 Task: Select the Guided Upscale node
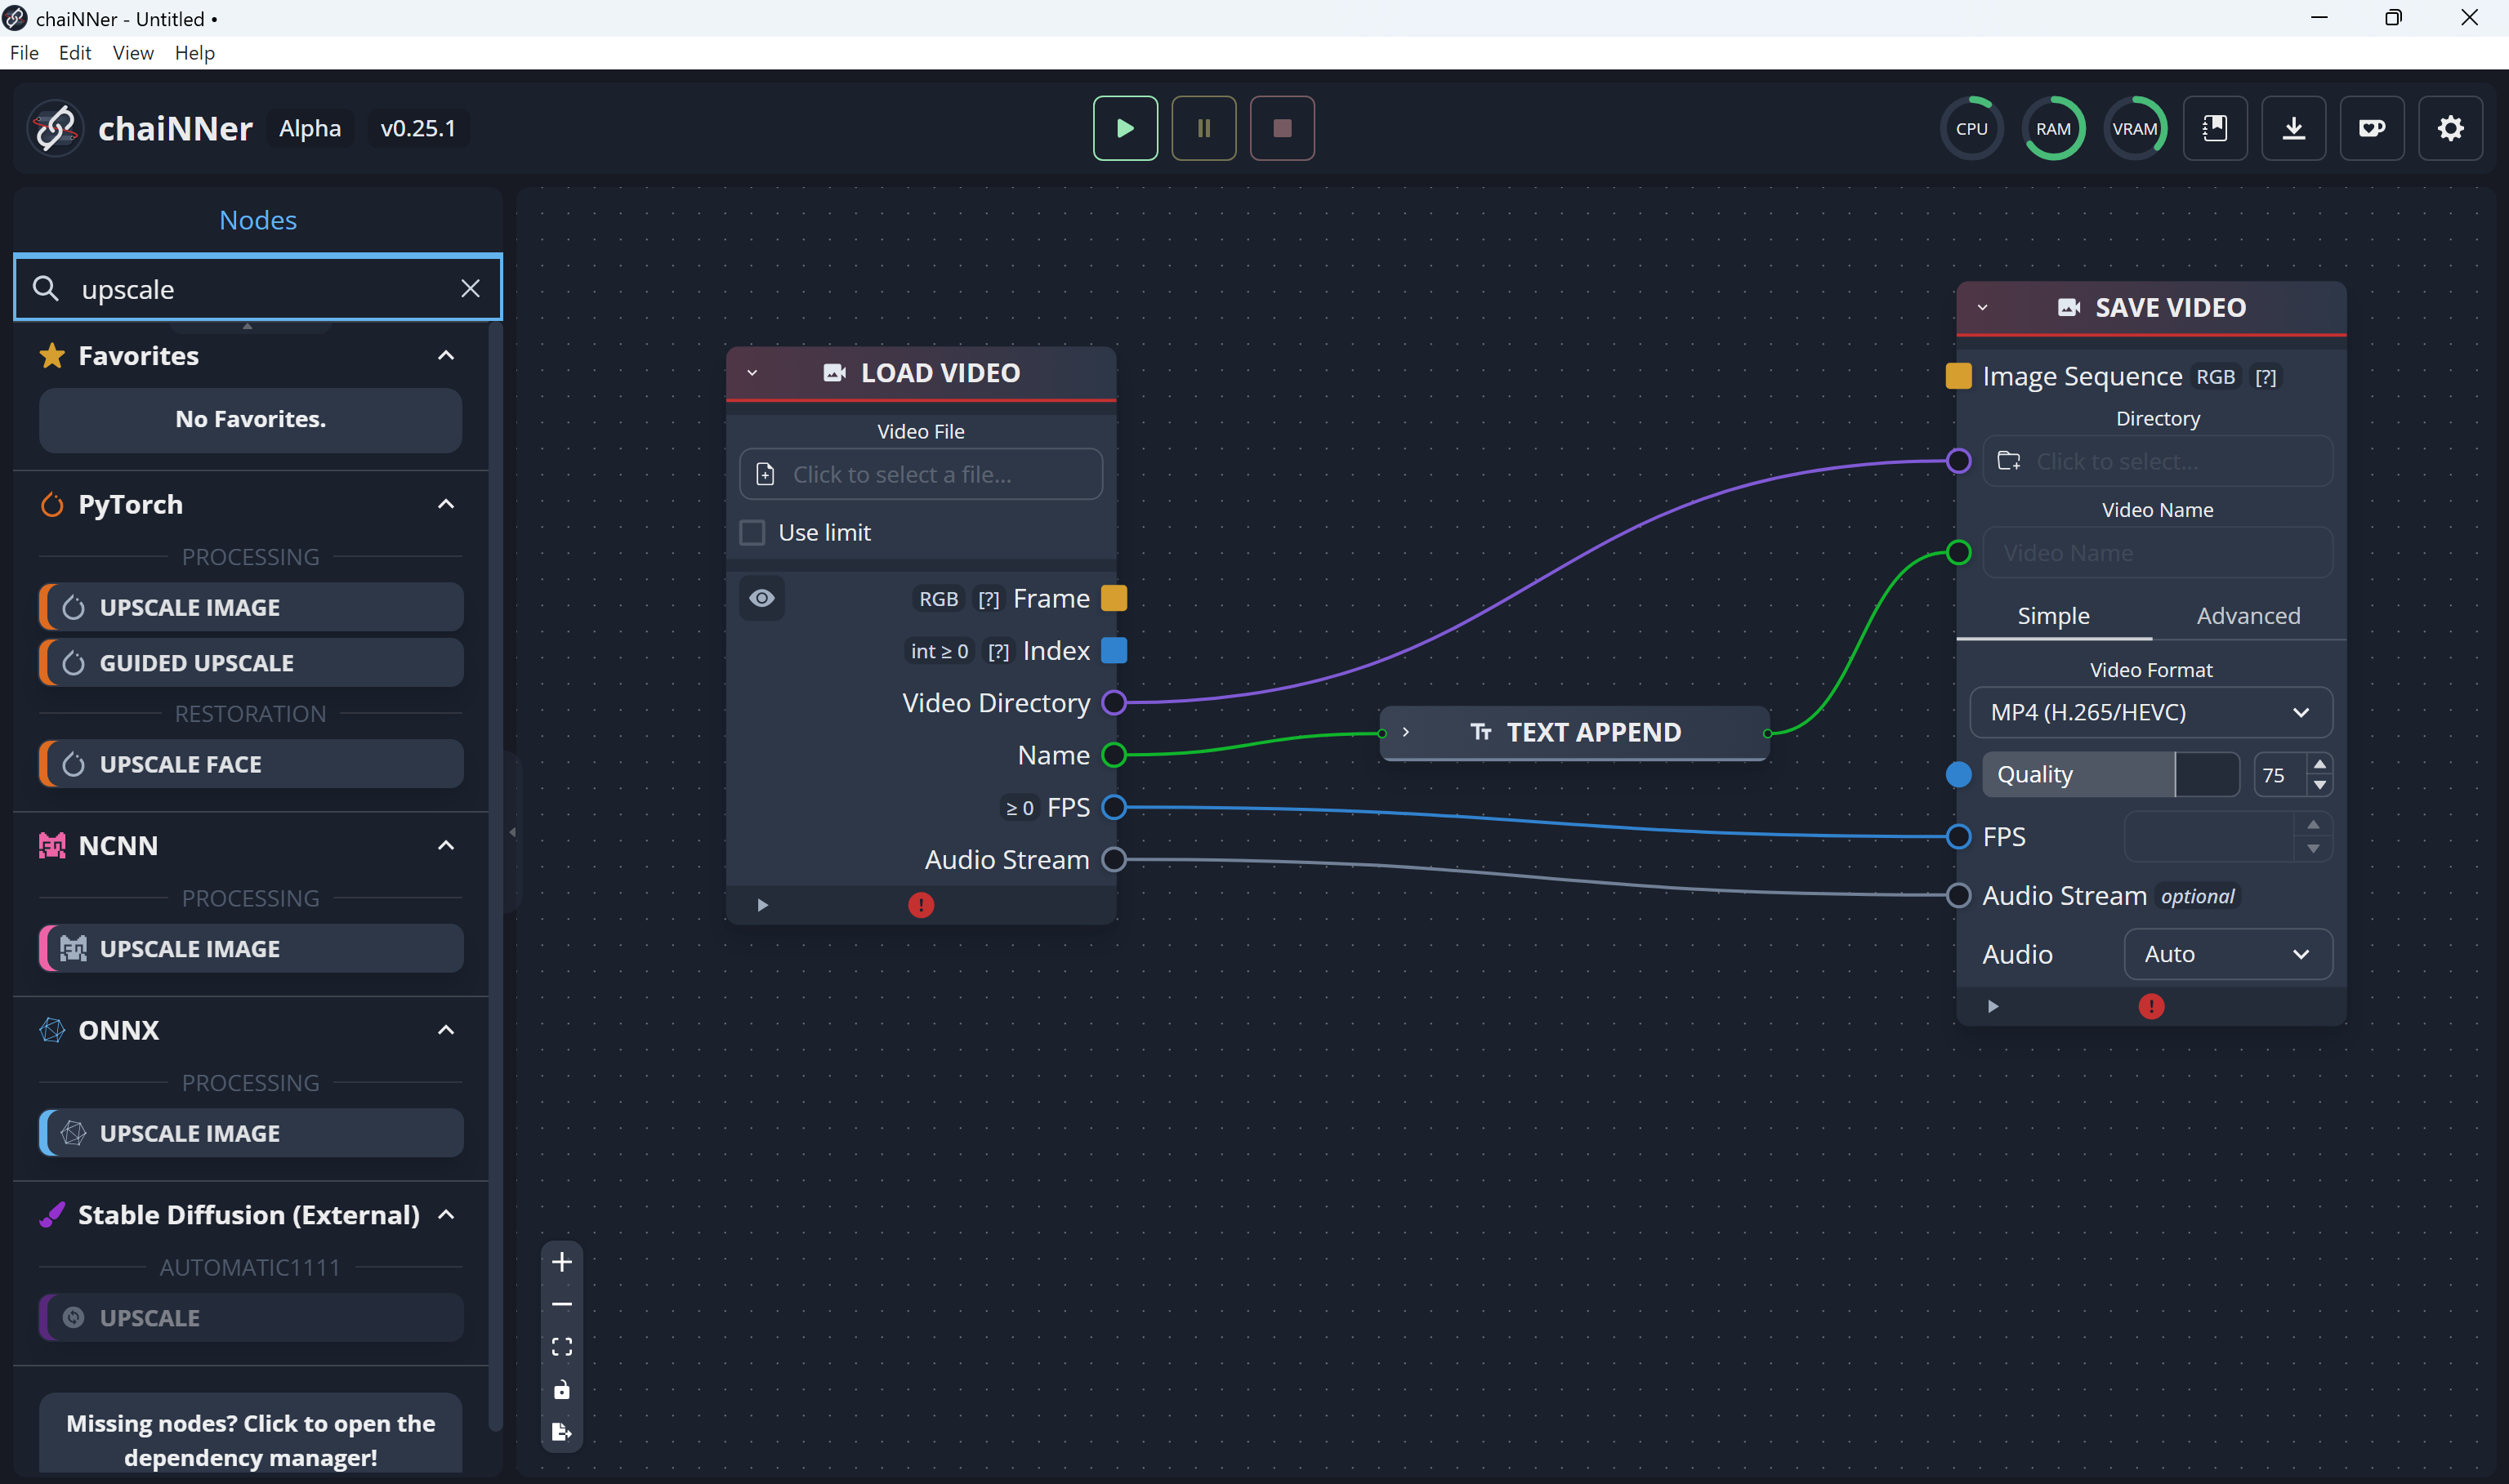click(x=251, y=663)
